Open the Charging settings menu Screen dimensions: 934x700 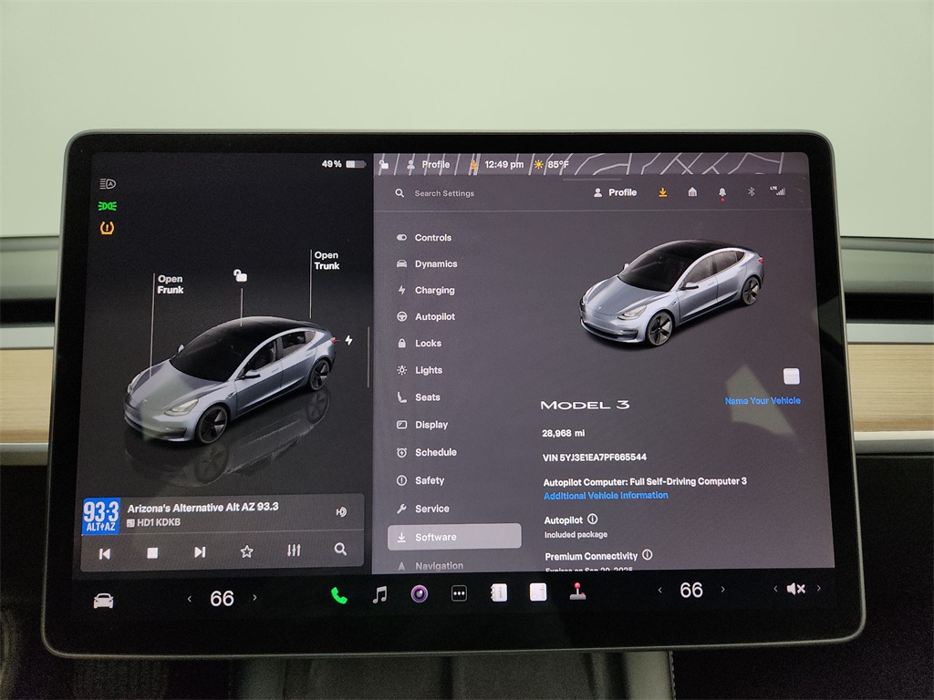point(426,290)
